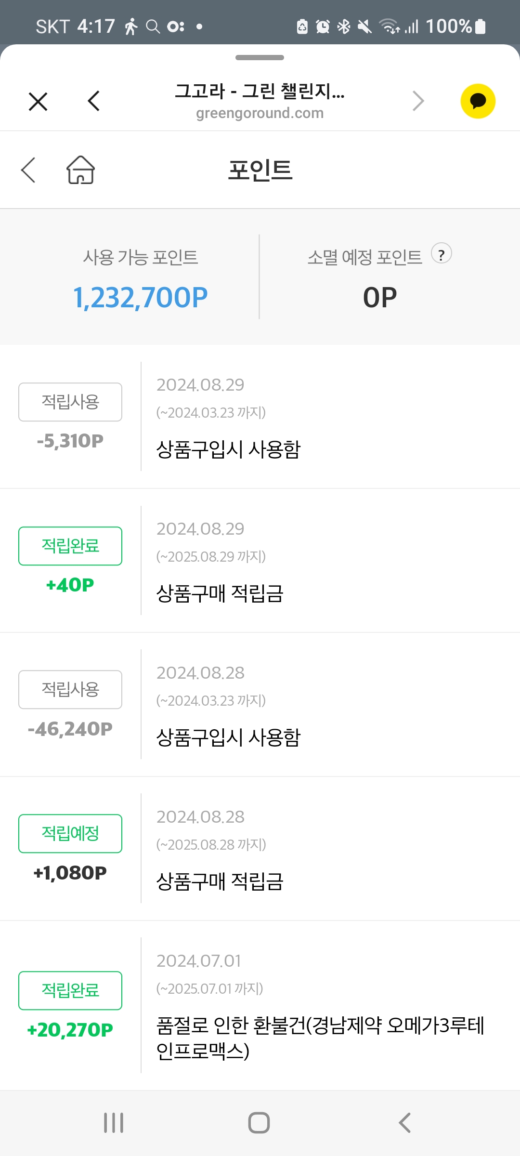This screenshot has width=520, height=1156.
Task: Tap the 적립사용 -46,240P badge
Action: (70, 690)
